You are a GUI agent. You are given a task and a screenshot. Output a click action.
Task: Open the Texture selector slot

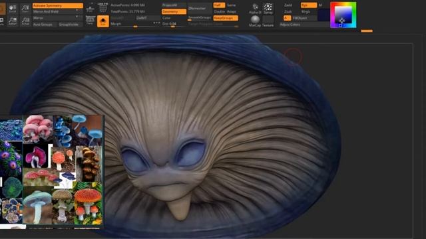tap(268, 21)
